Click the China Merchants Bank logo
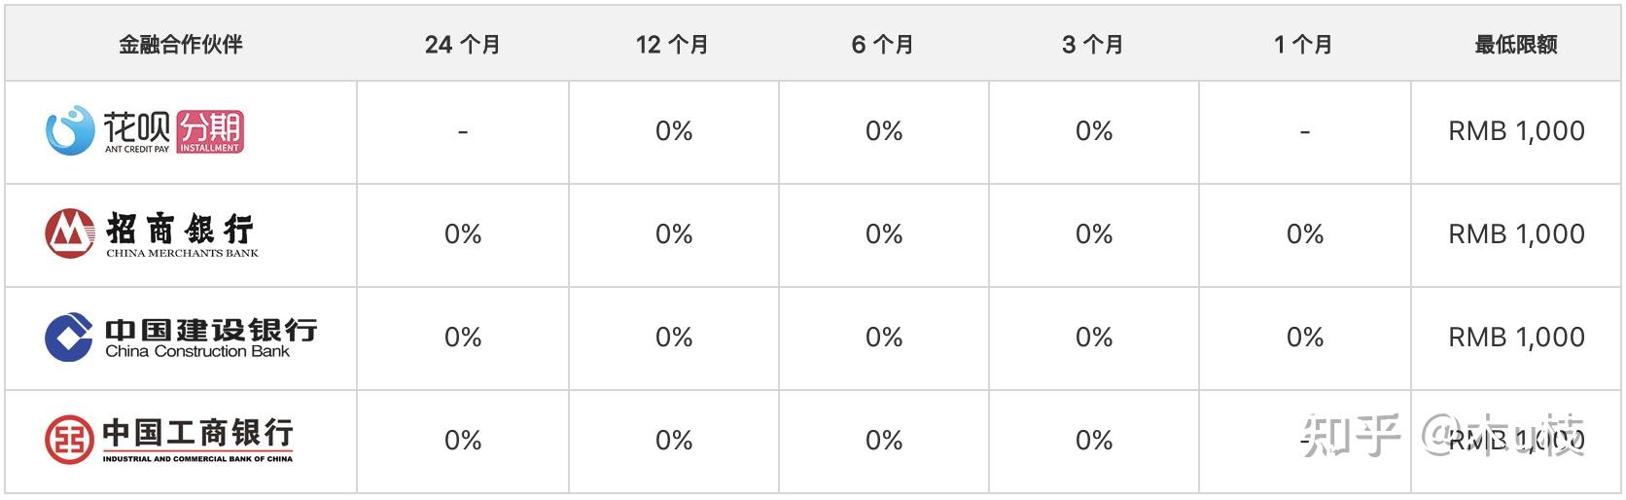The height and width of the screenshot is (500, 1626). pos(152,233)
